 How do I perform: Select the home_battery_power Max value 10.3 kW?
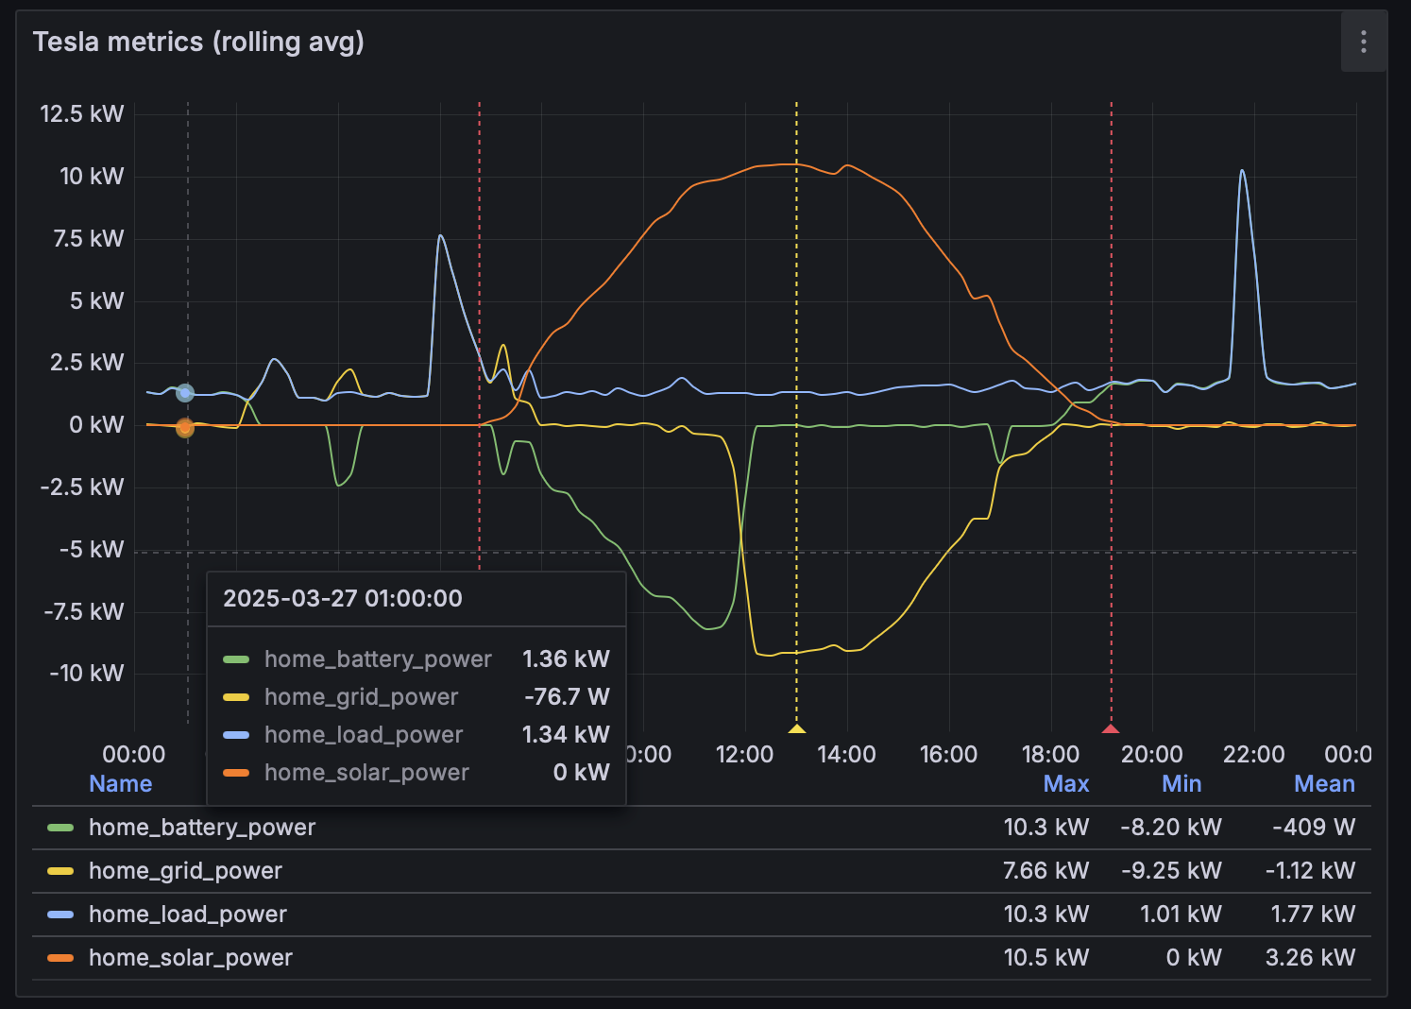pos(1046,828)
